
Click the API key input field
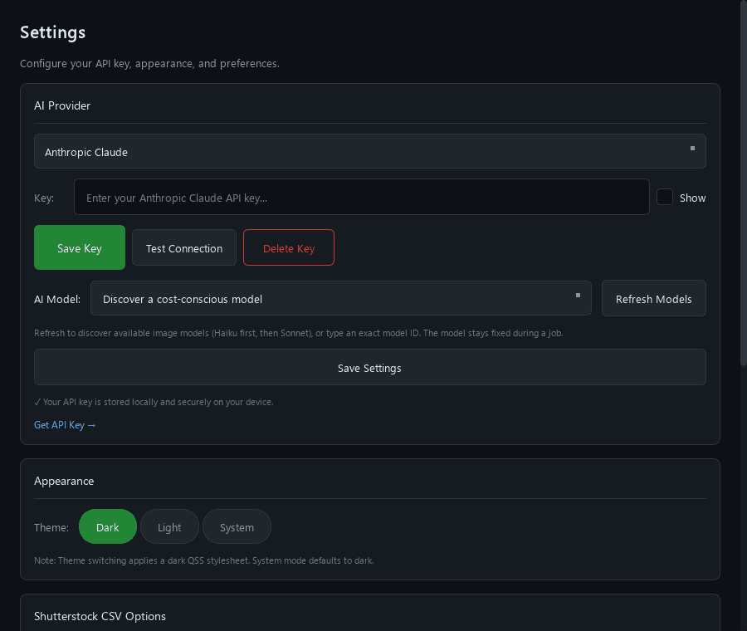pyautogui.click(x=362, y=197)
